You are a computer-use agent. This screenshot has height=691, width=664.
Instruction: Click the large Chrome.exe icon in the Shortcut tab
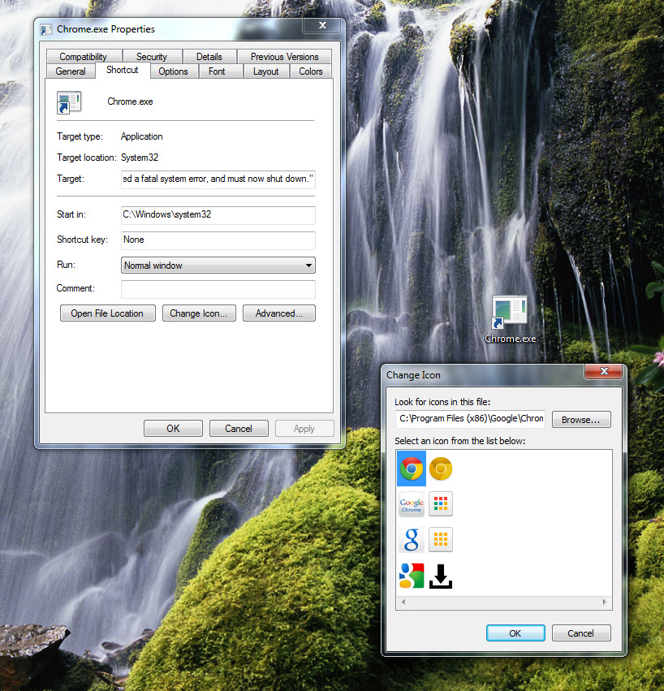(x=69, y=102)
